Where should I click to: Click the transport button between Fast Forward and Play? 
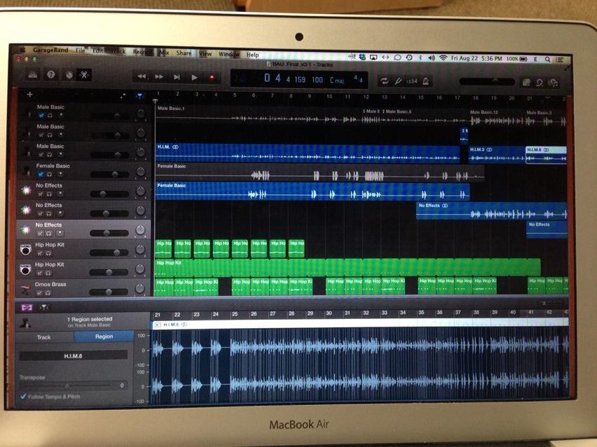coord(177,77)
